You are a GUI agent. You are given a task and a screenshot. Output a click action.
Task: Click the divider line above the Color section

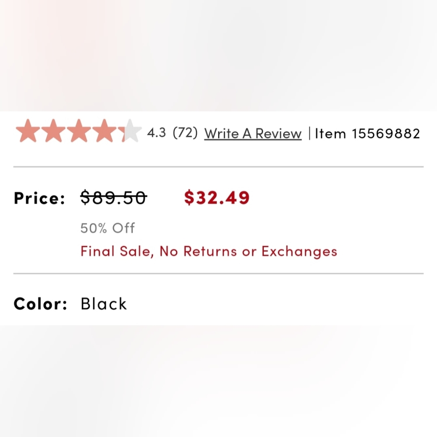pyautogui.click(x=218, y=274)
